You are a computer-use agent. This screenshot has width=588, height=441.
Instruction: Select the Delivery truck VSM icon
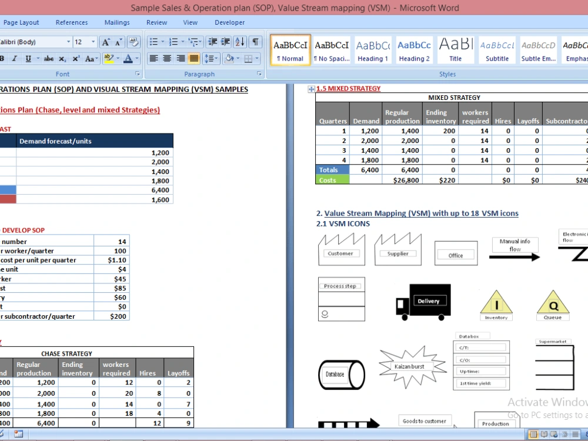click(423, 302)
